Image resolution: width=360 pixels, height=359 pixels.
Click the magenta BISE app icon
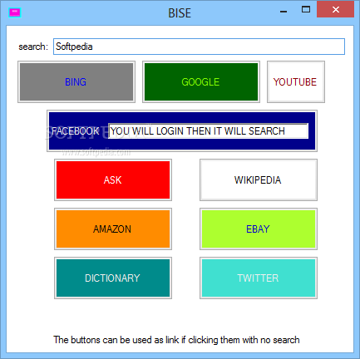click(x=15, y=12)
